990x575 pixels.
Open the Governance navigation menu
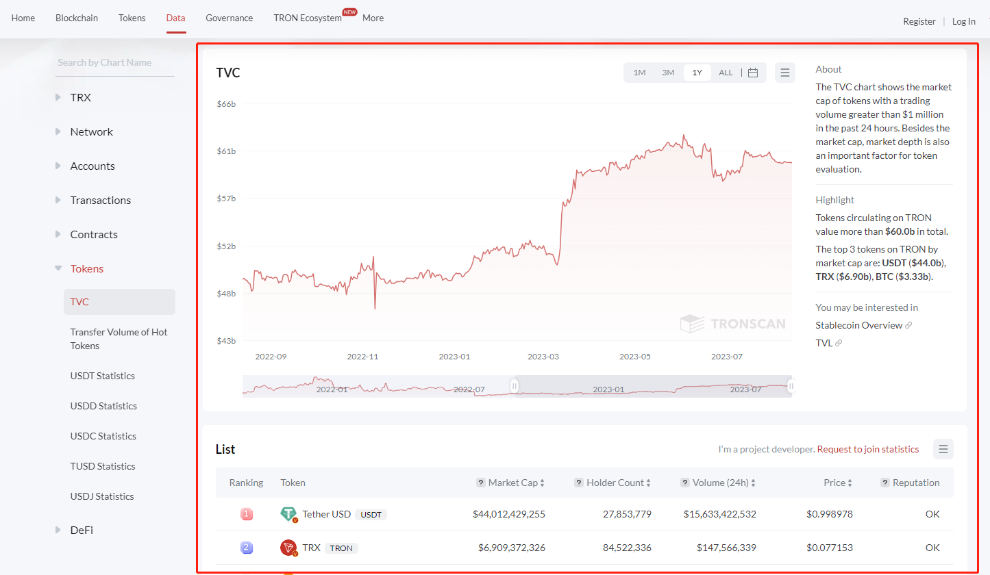click(x=230, y=18)
